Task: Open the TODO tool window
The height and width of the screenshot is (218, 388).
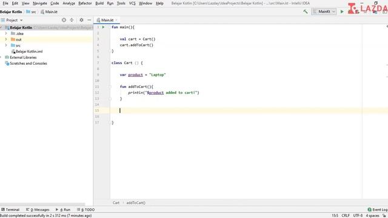Action: 86,210
